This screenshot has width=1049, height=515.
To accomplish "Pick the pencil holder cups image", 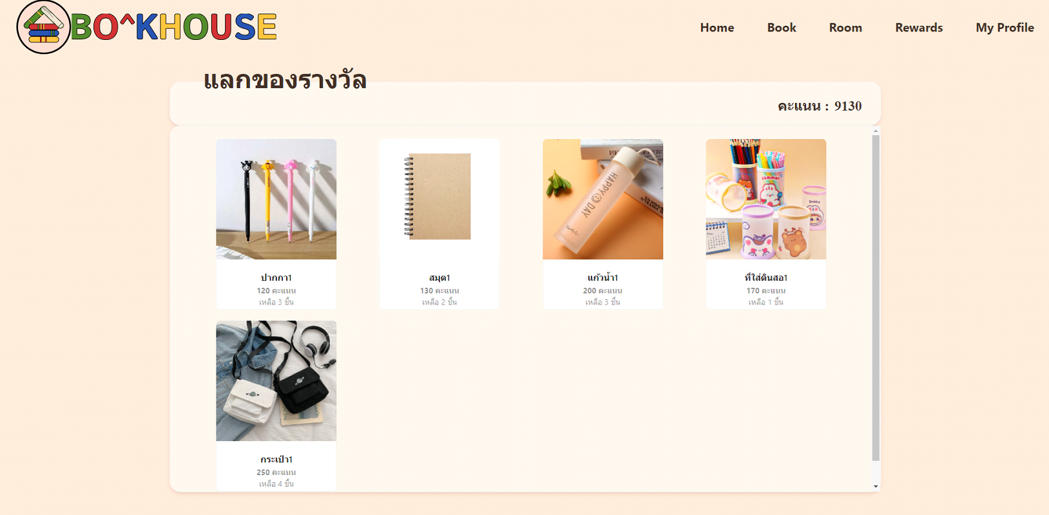I will [x=766, y=200].
